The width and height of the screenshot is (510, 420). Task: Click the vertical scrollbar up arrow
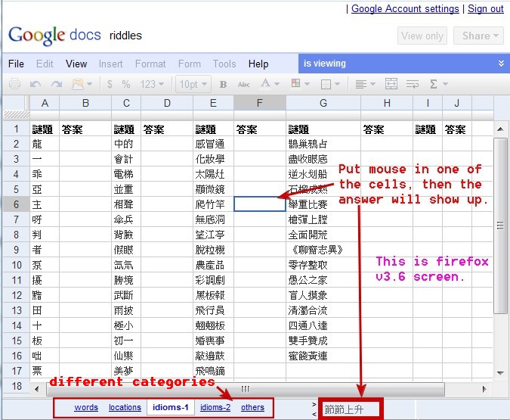point(501,129)
